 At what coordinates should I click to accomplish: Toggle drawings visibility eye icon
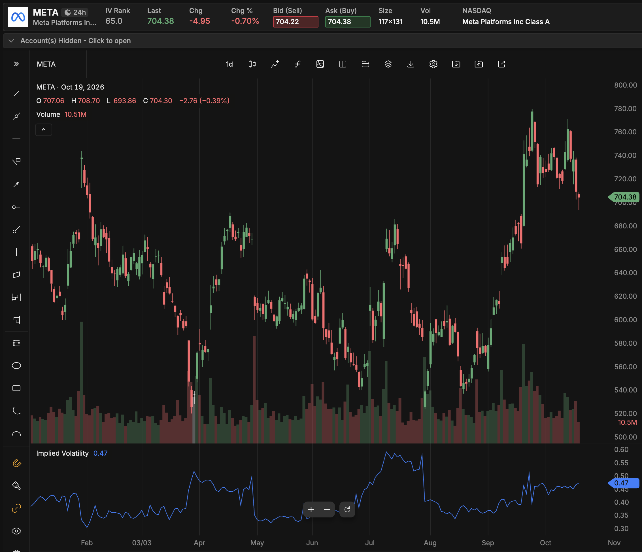click(16, 531)
